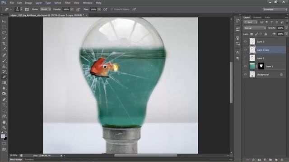Open layer Fill arrow in Layers panel
289x162 pixels.
(x=286, y=34)
